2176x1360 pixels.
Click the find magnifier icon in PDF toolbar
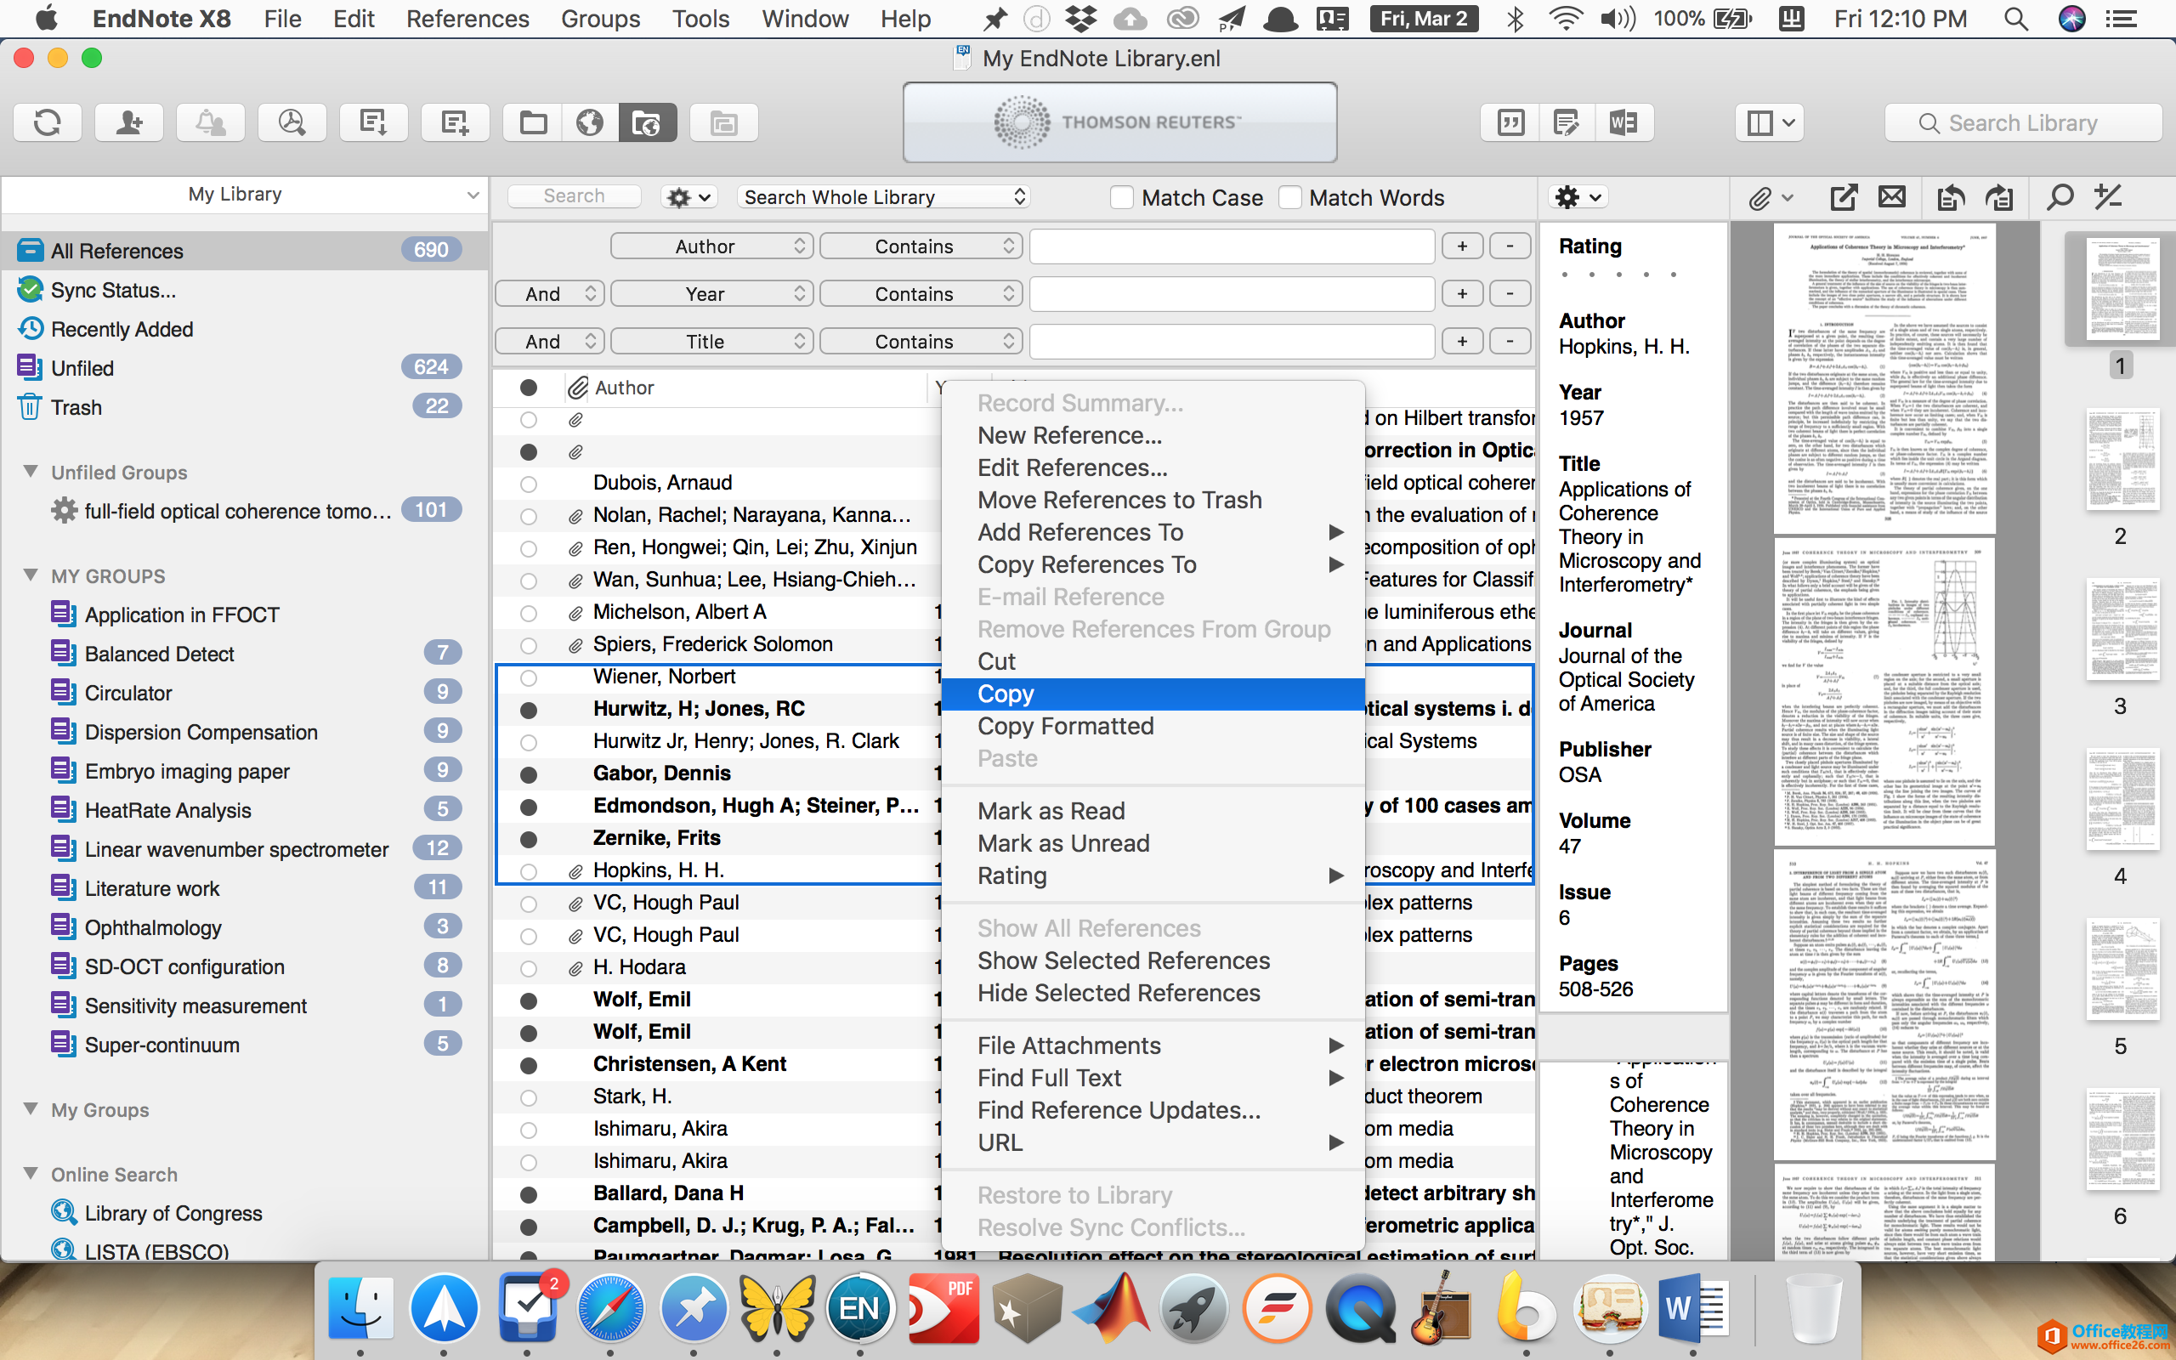tap(2058, 197)
